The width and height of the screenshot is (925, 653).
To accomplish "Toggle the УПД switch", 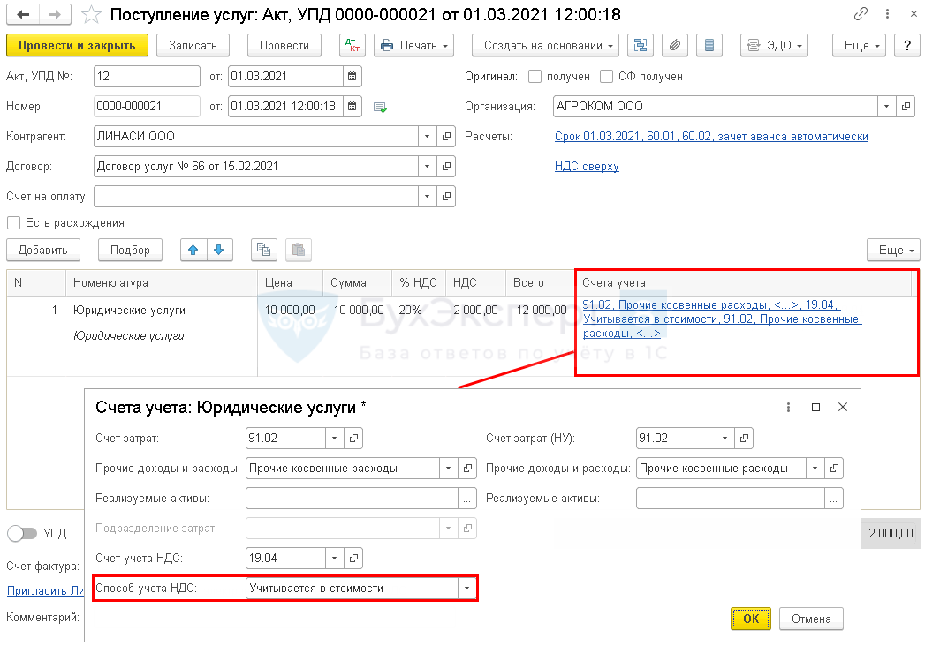I will pyautogui.click(x=20, y=533).
